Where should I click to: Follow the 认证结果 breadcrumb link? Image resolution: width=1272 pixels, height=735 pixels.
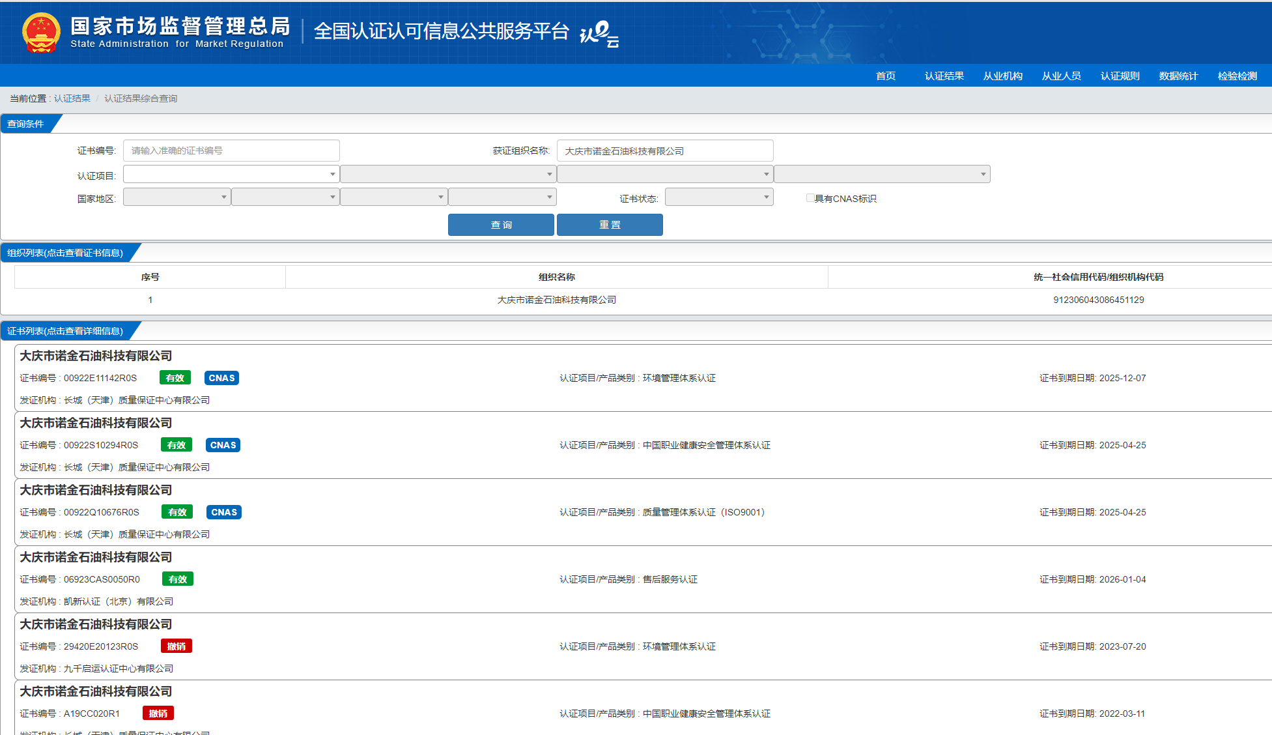(x=72, y=98)
